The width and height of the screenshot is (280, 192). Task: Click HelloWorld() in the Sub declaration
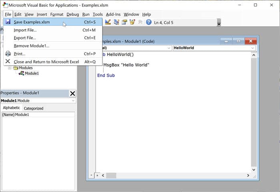(120, 54)
